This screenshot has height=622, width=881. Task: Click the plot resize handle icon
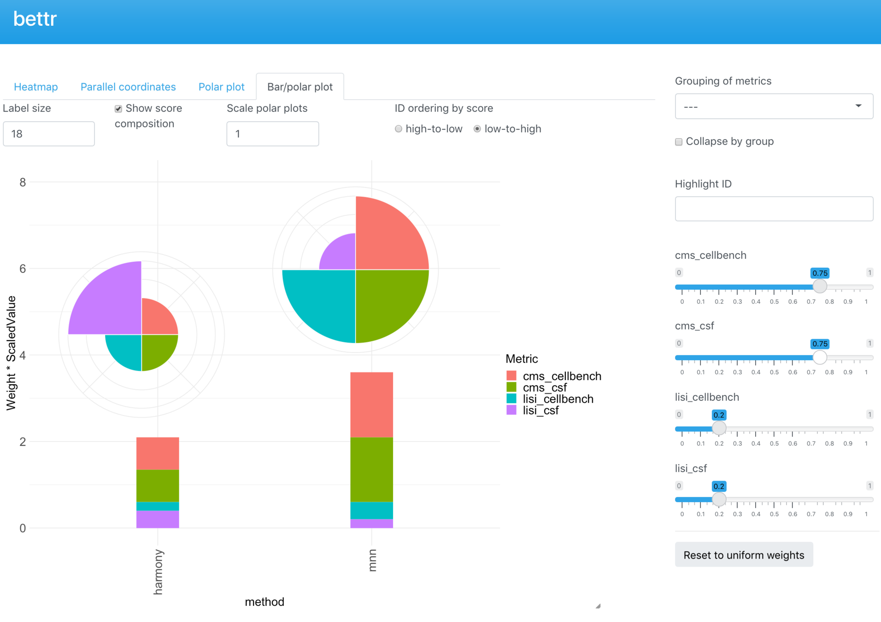pyautogui.click(x=598, y=606)
